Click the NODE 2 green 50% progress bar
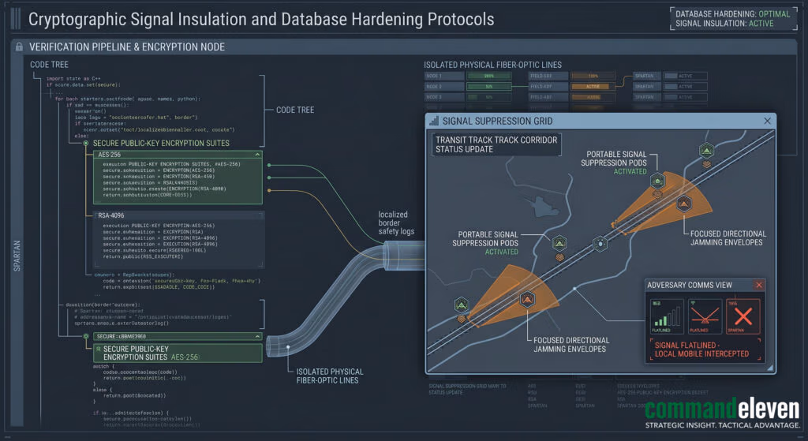The image size is (808, 441). click(x=489, y=87)
